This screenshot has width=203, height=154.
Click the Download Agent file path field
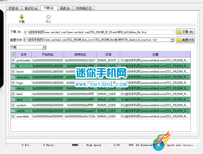coord(99,32)
